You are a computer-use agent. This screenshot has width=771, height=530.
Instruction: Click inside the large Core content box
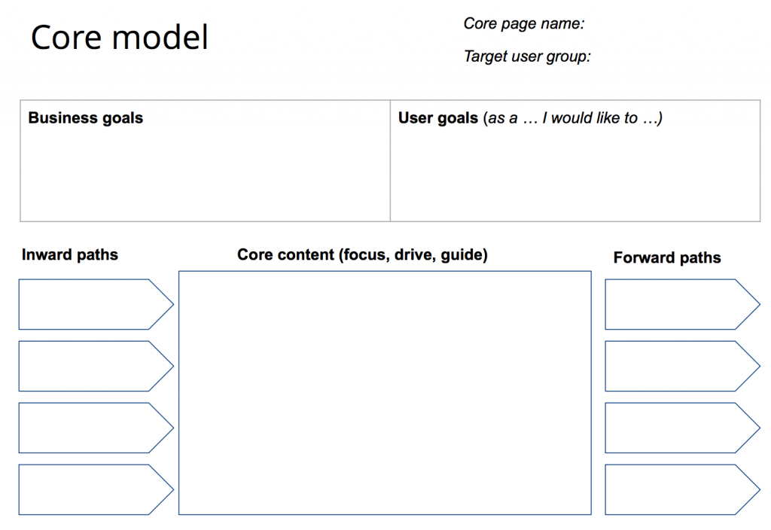pyautogui.click(x=385, y=393)
